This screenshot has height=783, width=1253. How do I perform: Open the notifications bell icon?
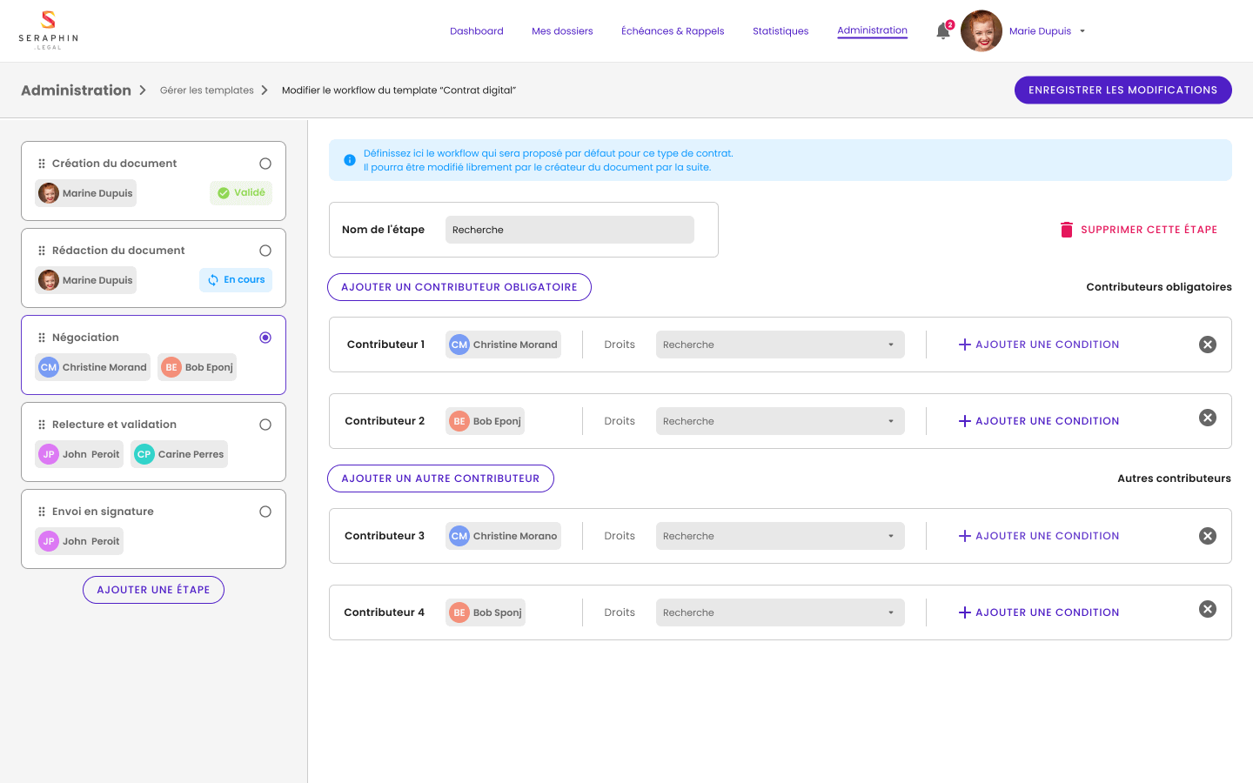point(943,31)
